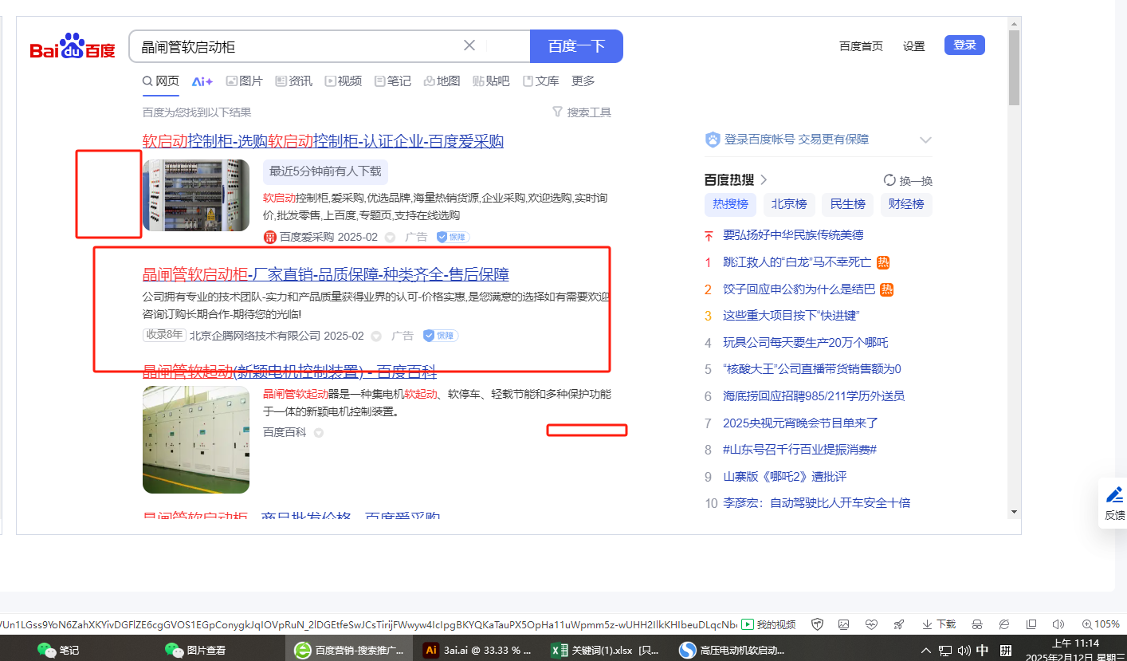Open the 设置 menu

(x=914, y=46)
